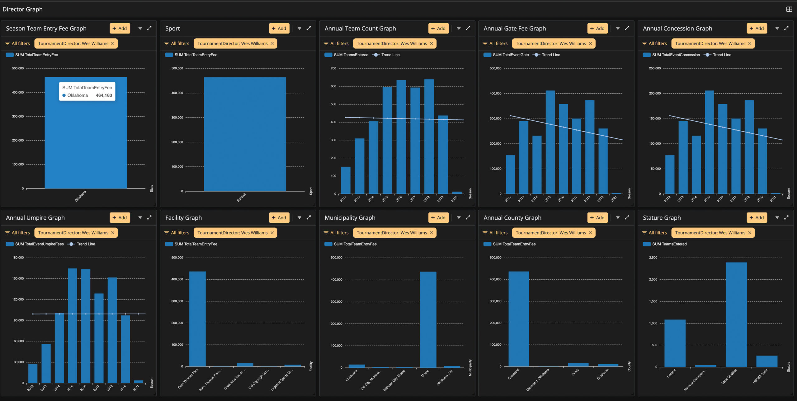Expand the Annual Concession Graph panel
This screenshot has height=401, width=797.
(x=786, y=28)
